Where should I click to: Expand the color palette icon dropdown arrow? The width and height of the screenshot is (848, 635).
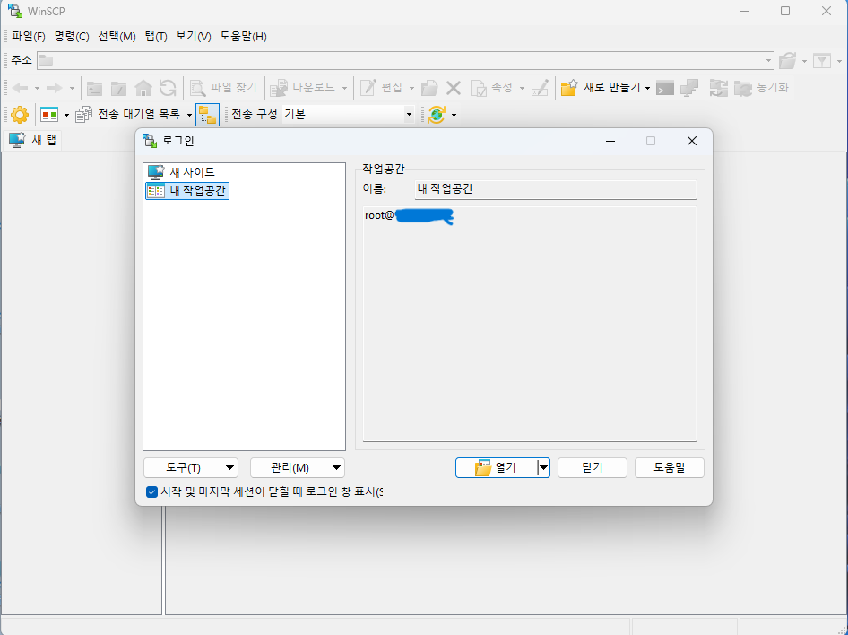pos(66,115)
